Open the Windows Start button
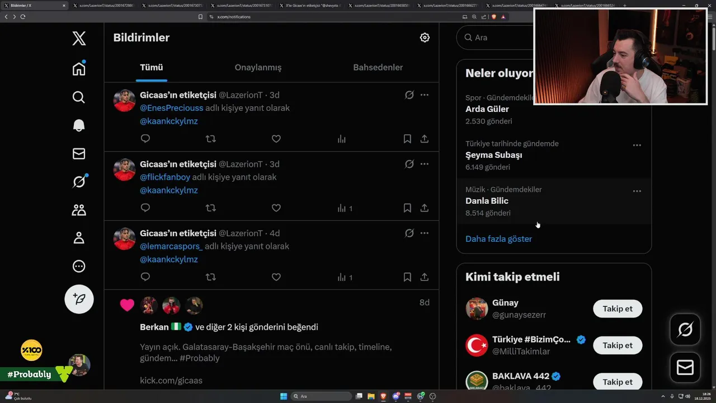Viewport: 716px width, 403px height. pos(284,396)
